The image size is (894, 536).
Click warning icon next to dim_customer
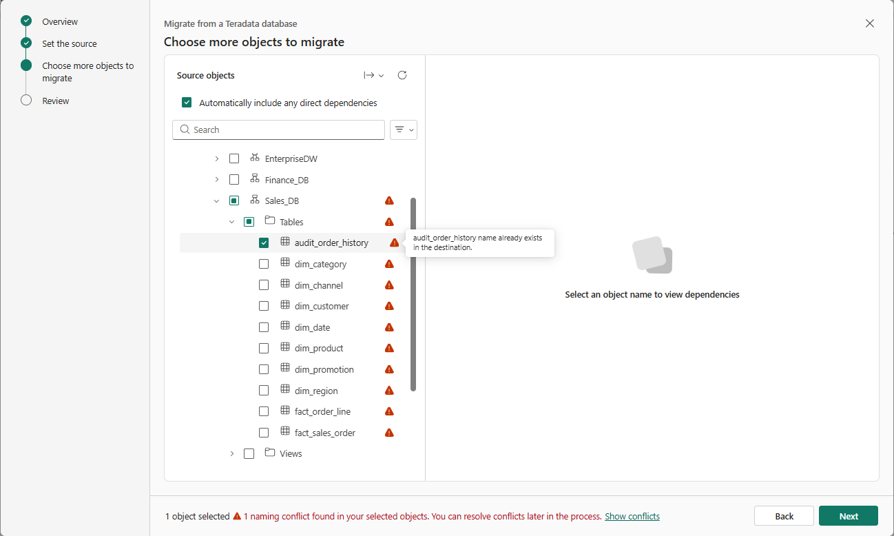coord(389,306)
